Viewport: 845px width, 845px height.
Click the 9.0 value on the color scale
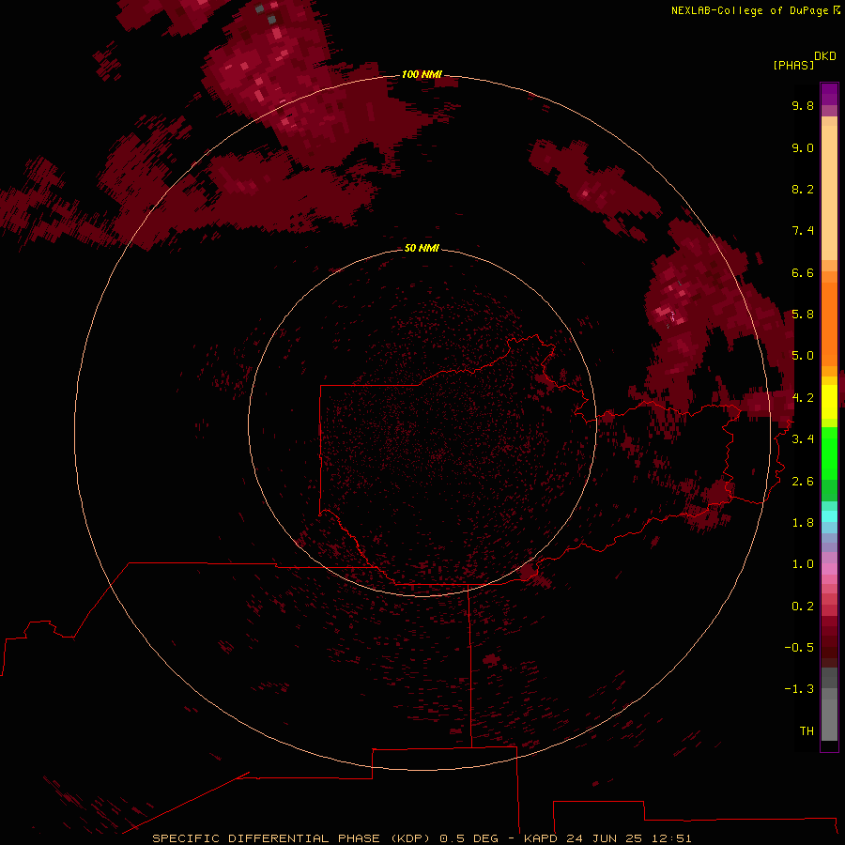[803, 147]
